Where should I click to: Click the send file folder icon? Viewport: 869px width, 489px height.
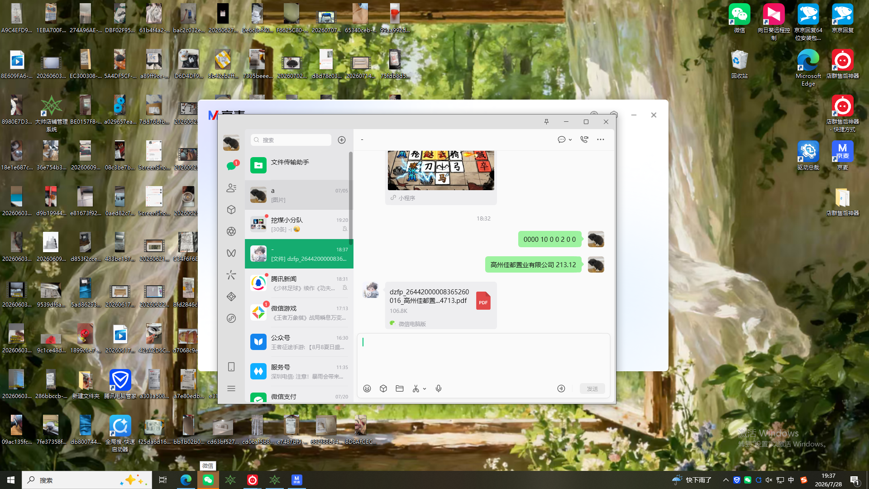coord(400,388)
